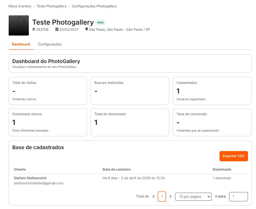Screen dimensions: 256x209
Task: Click the ir para page input field
Action: (238, 197)
